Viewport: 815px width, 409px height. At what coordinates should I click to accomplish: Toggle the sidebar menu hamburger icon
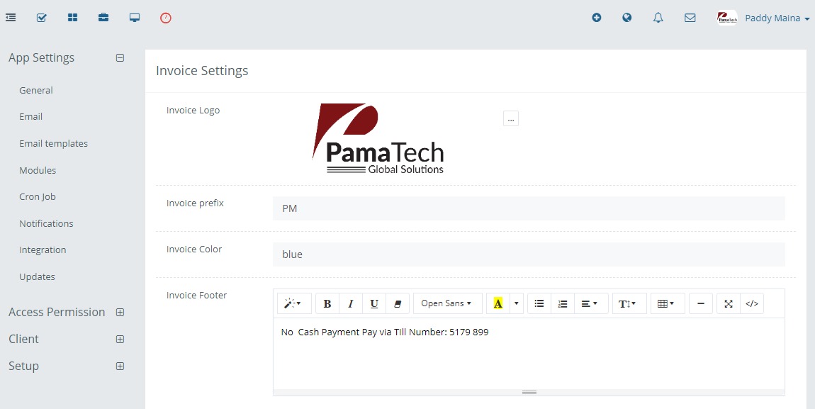click(x=11, y=18)
